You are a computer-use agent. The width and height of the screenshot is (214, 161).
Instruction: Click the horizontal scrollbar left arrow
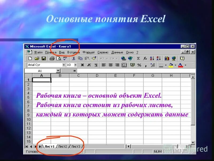[128, 147]
